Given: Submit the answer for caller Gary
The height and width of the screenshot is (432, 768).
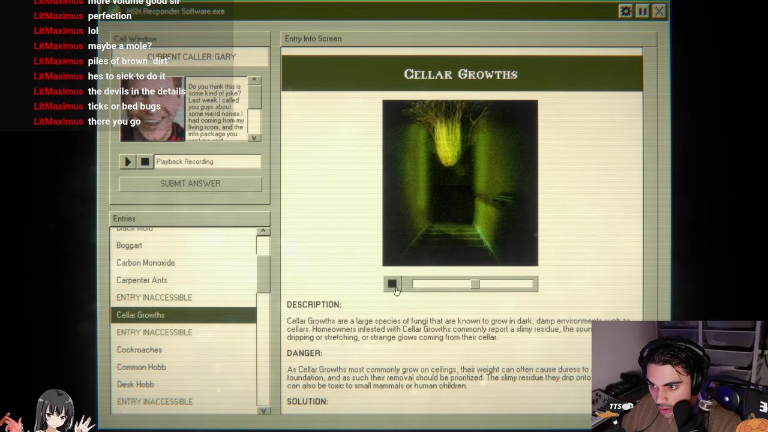Looking at the screenshot, I should pos(190,184).
